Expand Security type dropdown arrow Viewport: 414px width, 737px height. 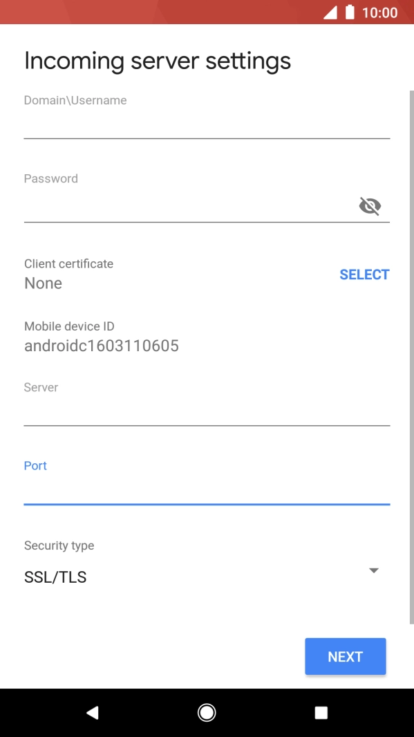click(x=374, y=570)
